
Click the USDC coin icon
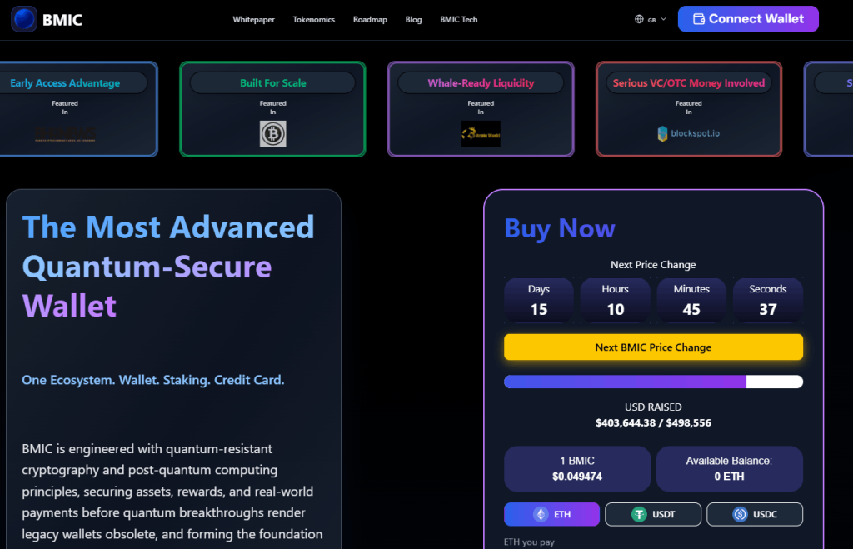[x=740, y=514]
